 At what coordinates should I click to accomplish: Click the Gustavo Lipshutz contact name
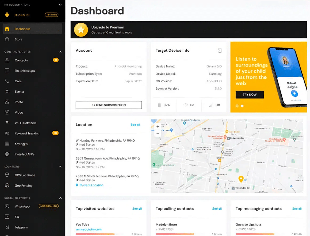click(248, 225)
